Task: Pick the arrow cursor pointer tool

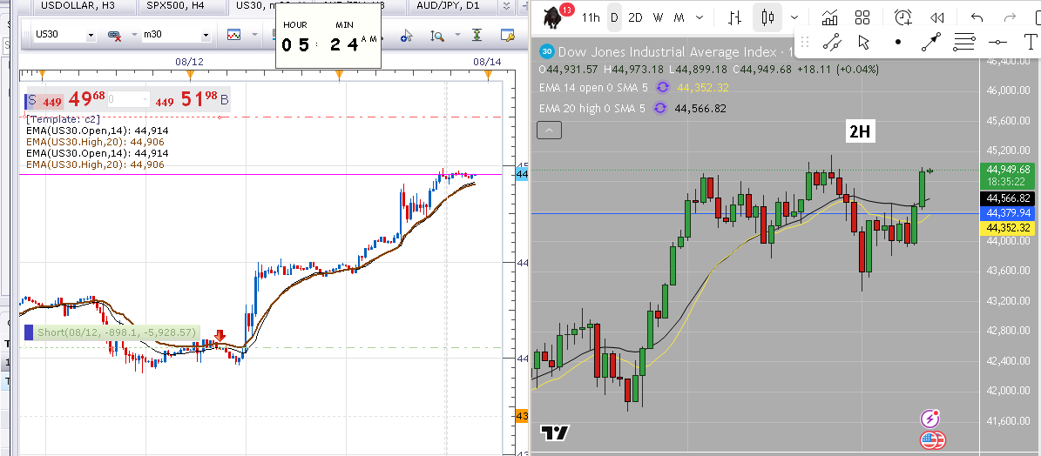Action: pyautogui.click(x=863, y=42)
